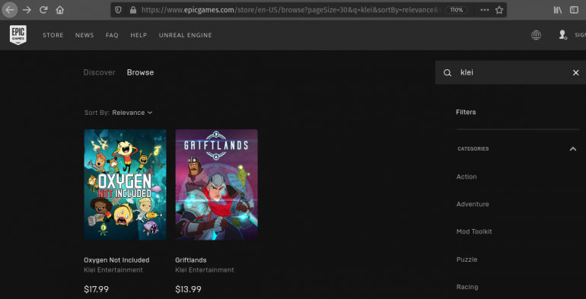Viewport: 586px width, 299px height.
Task: Reload the page with the refresh icon
Action: [x=43, y=10]
